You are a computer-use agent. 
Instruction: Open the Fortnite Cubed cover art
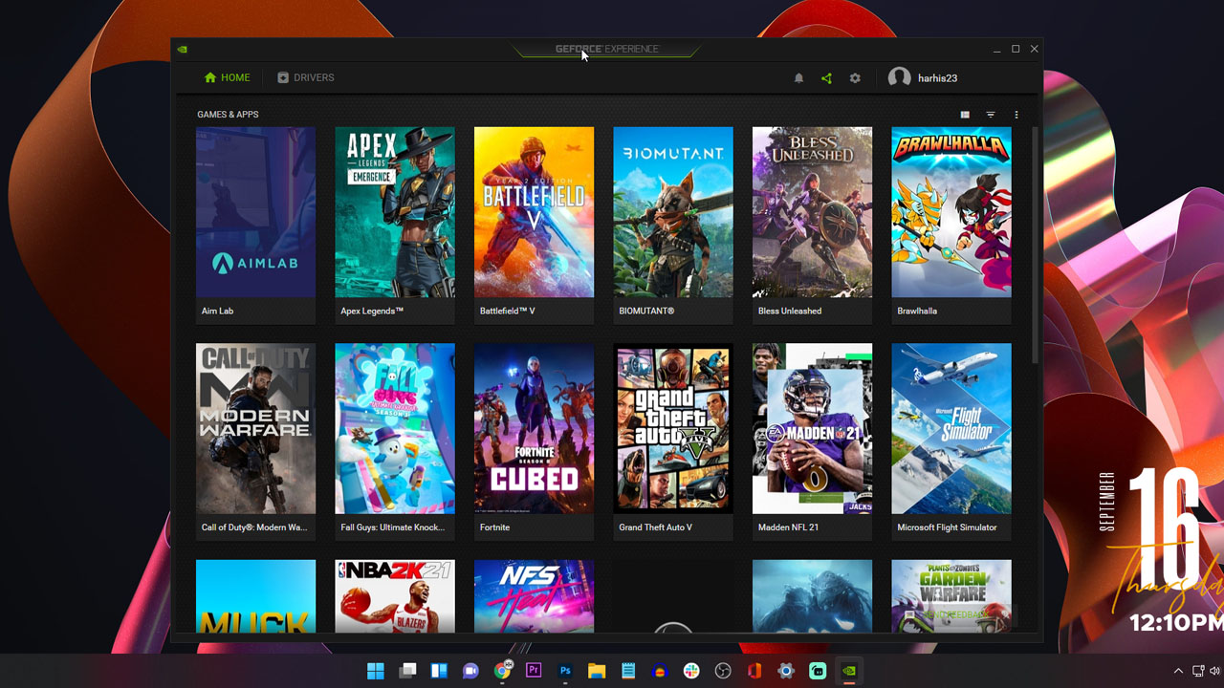point(534,429)
